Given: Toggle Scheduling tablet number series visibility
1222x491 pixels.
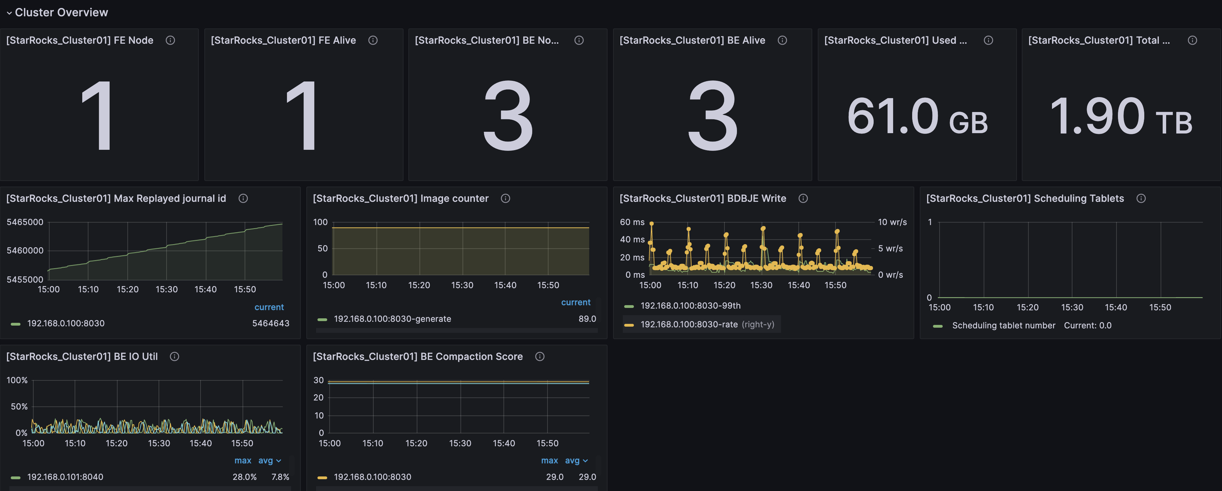Looking at the screenshot, I should [1004, 326].
